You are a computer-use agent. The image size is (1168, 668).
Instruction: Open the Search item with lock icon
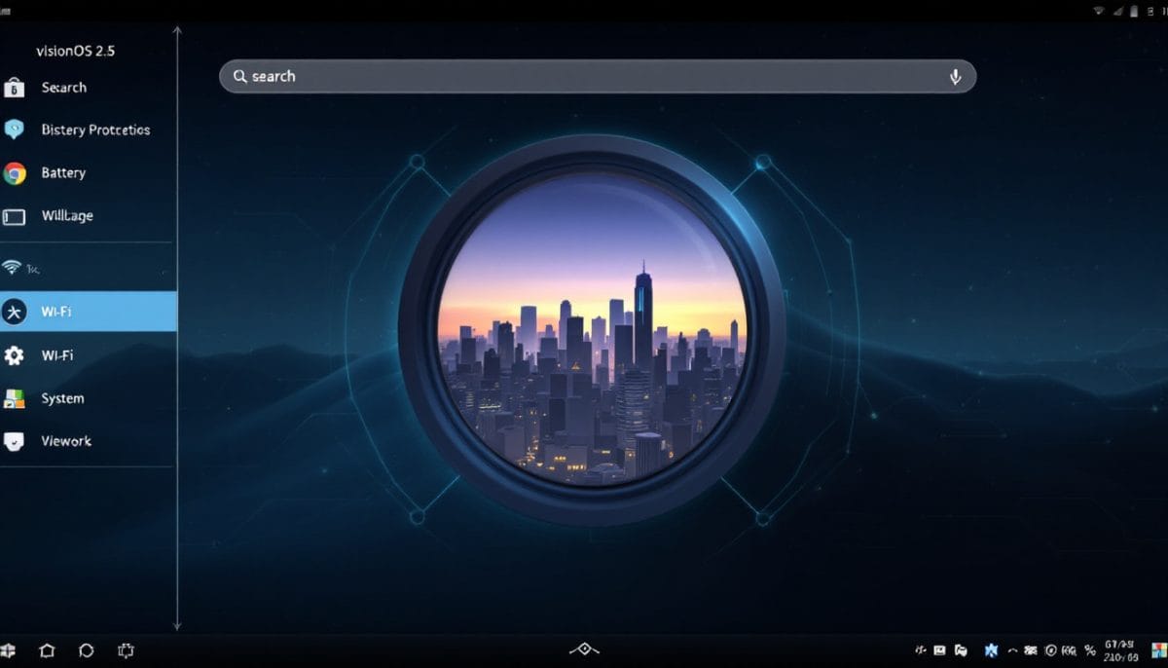pyautogui.click(x=88, y=88)
